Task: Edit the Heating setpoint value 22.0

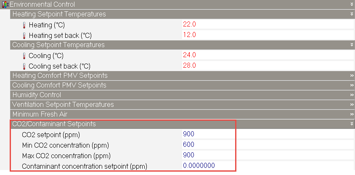Action: point(189,24)
